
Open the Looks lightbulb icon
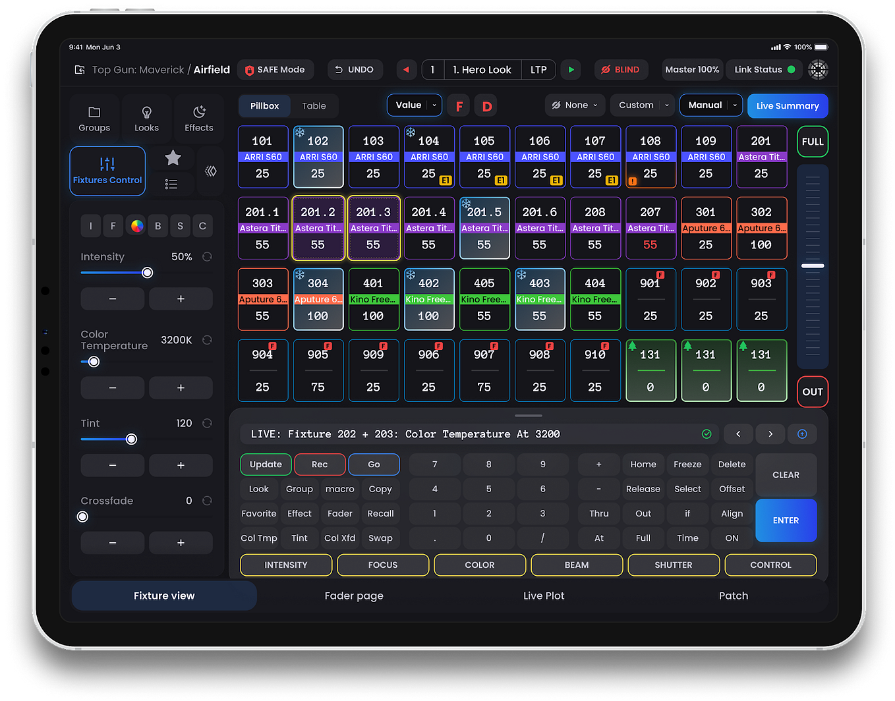[146, 113]
